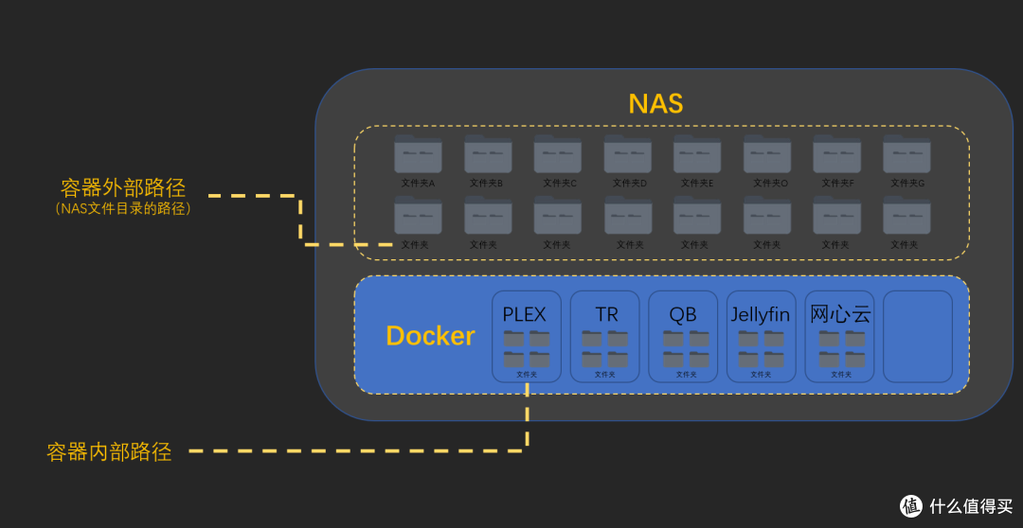Open the 文件夹F folder icon
The image size is (1023, 528).
(x=837, y=154)
